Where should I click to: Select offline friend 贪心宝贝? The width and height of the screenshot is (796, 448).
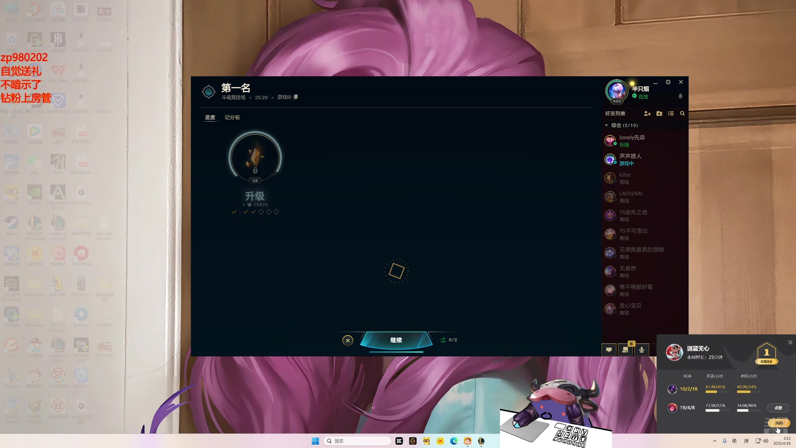click(x=645, y=309)
